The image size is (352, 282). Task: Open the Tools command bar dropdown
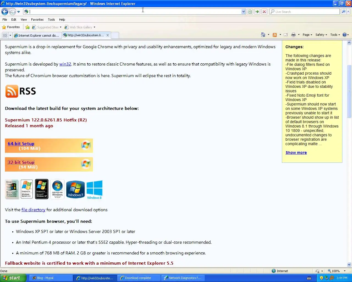click(x=335, y=35)
